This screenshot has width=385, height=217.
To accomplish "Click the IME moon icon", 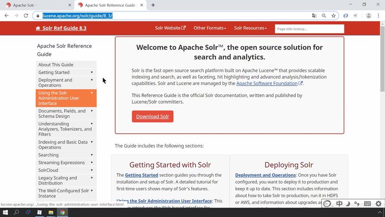I will [x=348, y=204].
